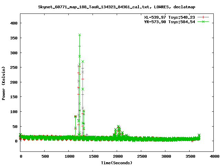The height and width of the screenshot is (166, 221).
Task: Click the 3500 x-axis tick label
Action: [190, 156]
